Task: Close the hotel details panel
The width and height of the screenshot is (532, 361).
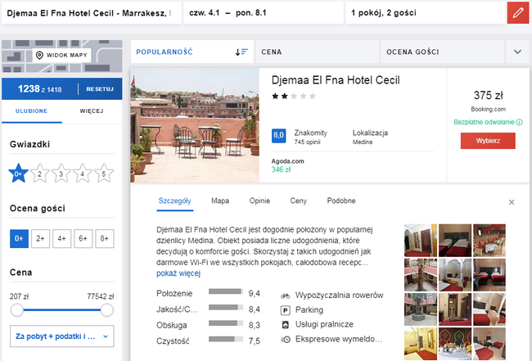Action: (512, 201)
